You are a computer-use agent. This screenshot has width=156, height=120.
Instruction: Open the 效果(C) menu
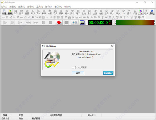click(x=22, y=7)
